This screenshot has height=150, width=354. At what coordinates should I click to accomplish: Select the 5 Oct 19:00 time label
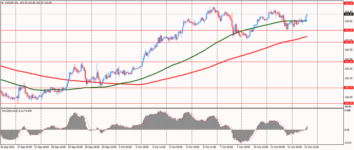point(194,146)
